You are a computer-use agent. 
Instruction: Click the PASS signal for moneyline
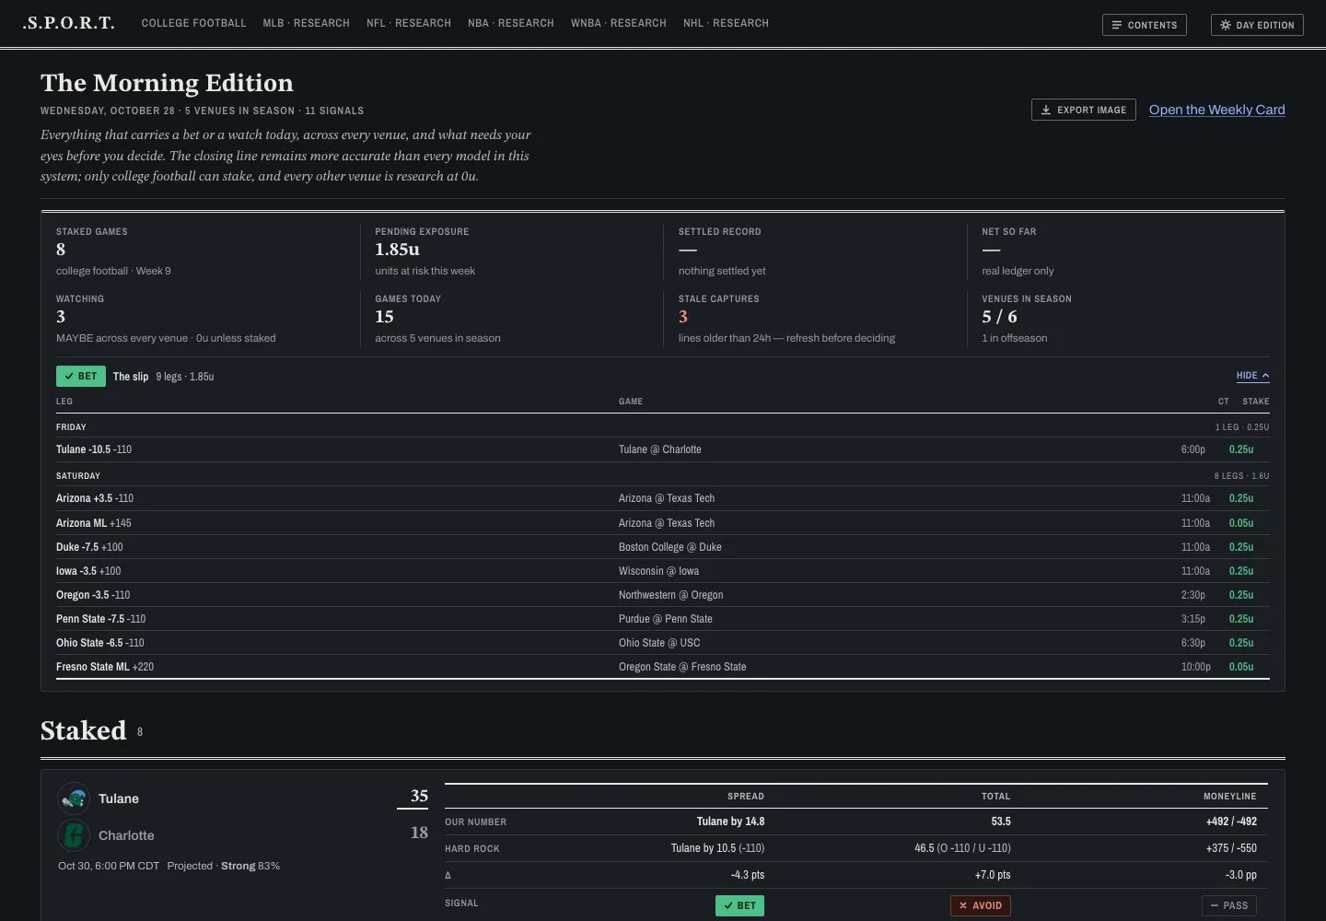pos(1229,905)
